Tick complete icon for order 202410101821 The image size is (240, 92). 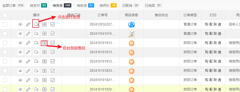[53, 80]
